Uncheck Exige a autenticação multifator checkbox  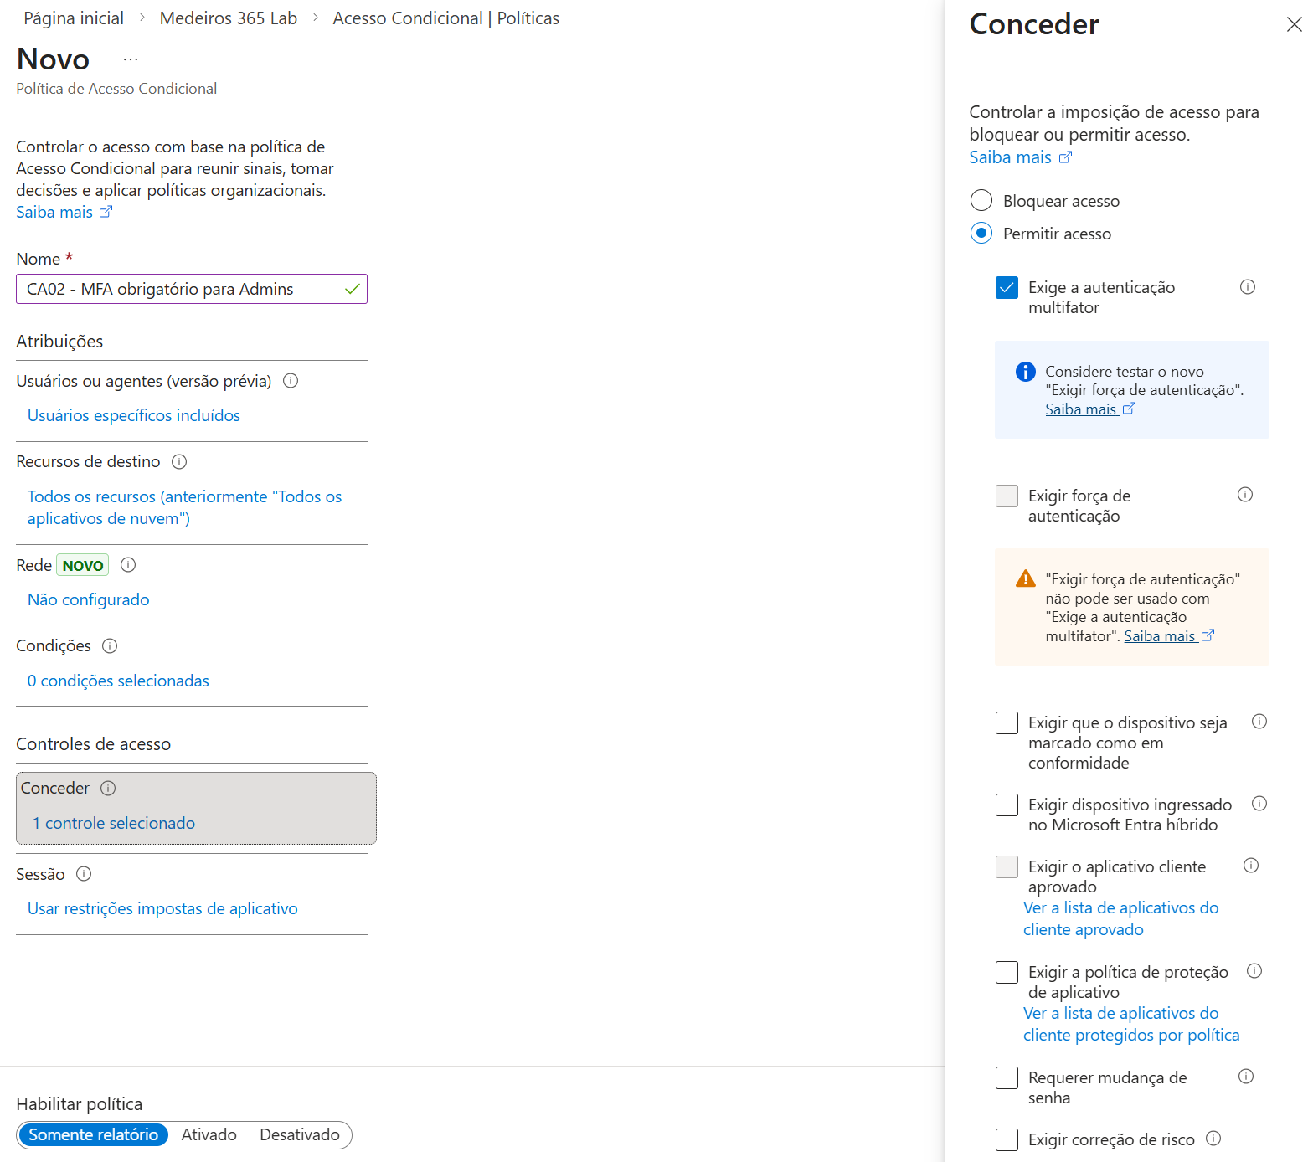pyautogui.click(x=1007, y=288)
